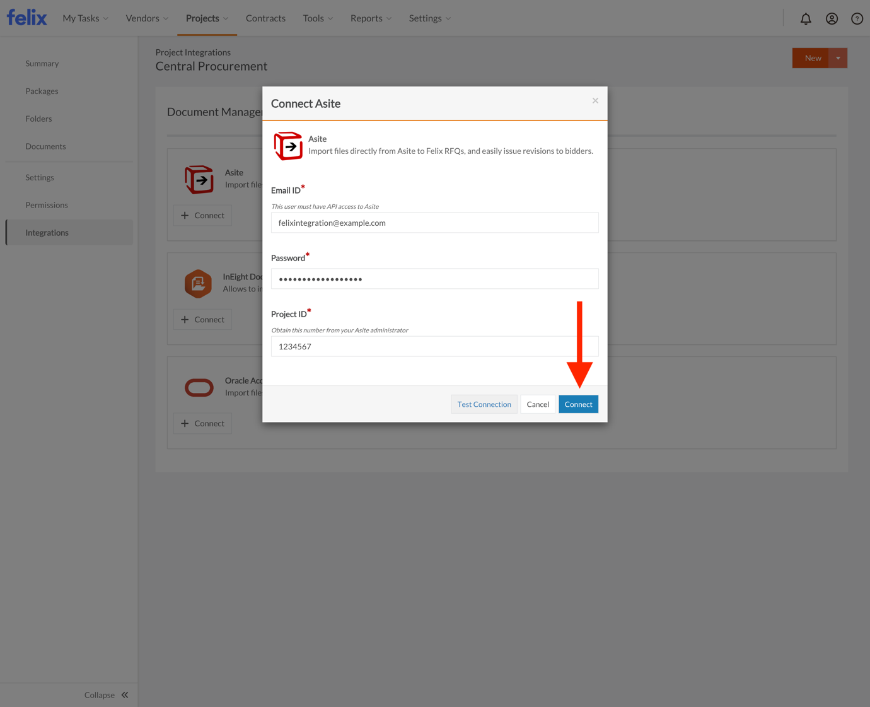This screenshot has width=870, height=707.
Task: Expand the Tools menu
Action: [x=318, y=18]
